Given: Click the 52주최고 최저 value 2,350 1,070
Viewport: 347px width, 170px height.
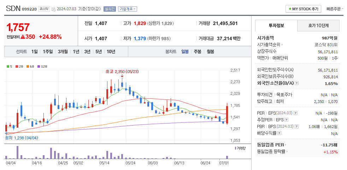Looking at the screenshot, I should (326, 102).
